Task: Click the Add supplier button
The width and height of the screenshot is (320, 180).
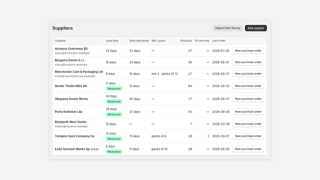Action: [x=256, y=28]
